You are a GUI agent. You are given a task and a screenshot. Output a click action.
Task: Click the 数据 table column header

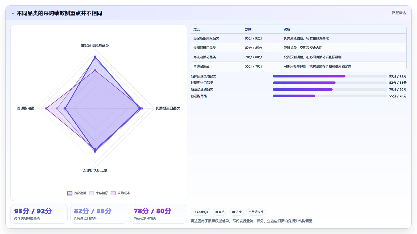pos(248,29)
